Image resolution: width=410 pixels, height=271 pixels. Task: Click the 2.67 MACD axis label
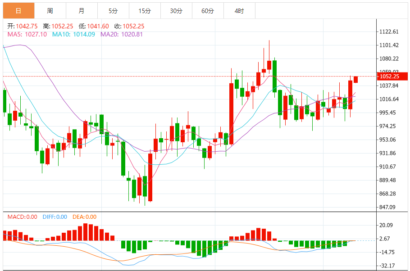385,239
